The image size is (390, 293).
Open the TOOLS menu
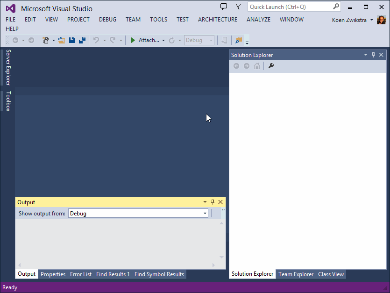point(158,20)
